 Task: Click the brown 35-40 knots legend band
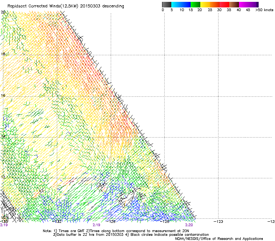pyautogui.click(x=234, y=4)
